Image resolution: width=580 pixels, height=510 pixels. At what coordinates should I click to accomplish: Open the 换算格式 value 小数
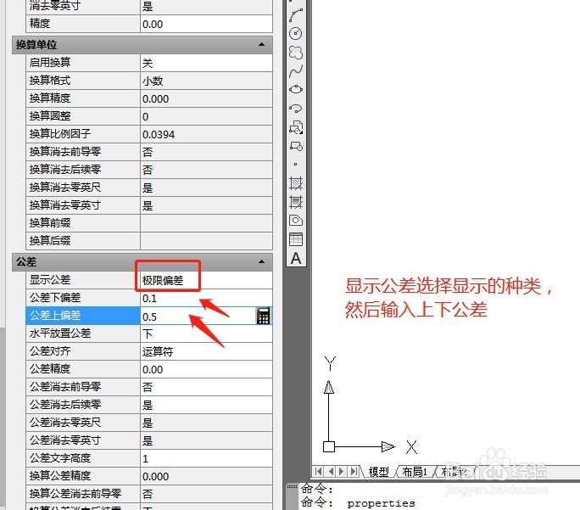point(206,81)
